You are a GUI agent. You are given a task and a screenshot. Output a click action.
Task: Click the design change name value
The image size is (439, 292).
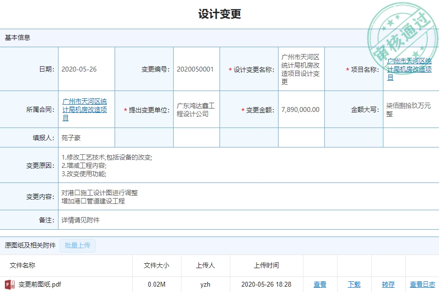pos(300,69)
